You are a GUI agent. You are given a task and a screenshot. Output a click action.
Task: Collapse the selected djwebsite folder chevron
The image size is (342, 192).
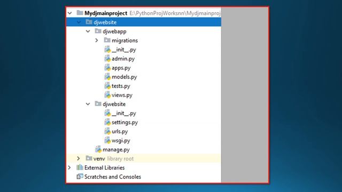[x=79, y=22]
